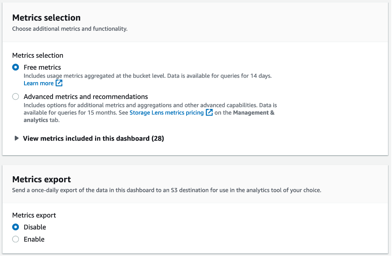Click external link icon after Storage Lens pricing
The height and width of the screenshot is (256, 392).
pos(209,113)
